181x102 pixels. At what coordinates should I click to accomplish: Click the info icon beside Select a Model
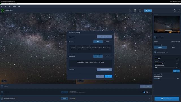click(x=161, y=45)
